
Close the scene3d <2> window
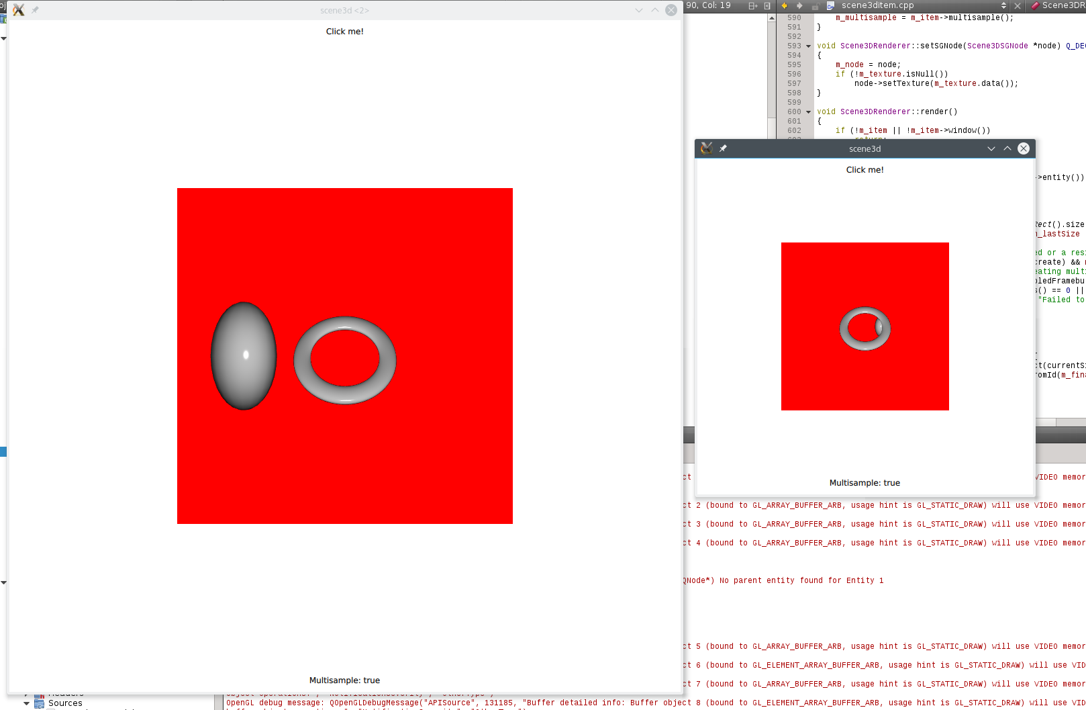[671, 10]
